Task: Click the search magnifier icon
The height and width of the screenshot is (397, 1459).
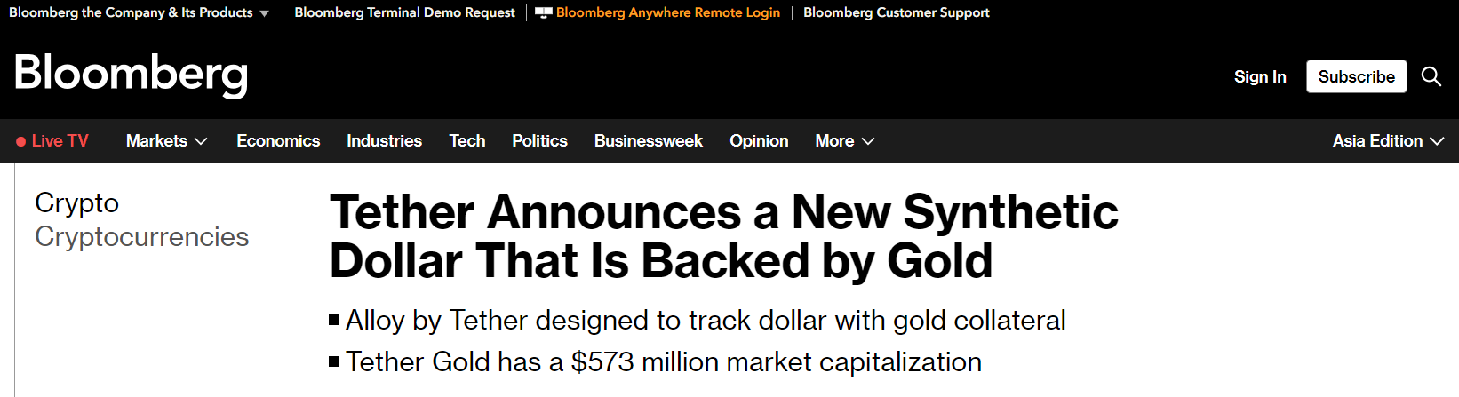Action: tap(1431, 76)
